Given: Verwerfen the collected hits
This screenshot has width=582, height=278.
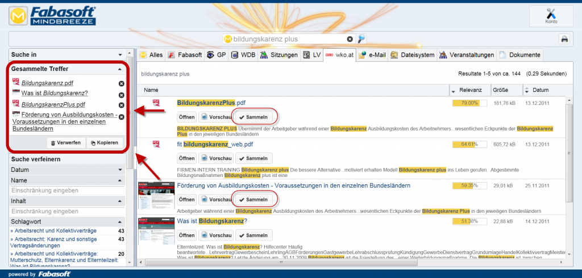Looking at the screenshot, I should (x=65, y=143).
